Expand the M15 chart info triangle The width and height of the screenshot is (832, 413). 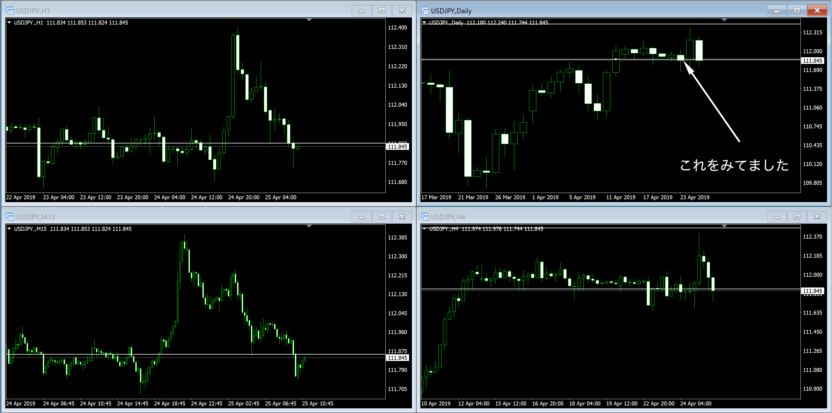pos(9,229)
